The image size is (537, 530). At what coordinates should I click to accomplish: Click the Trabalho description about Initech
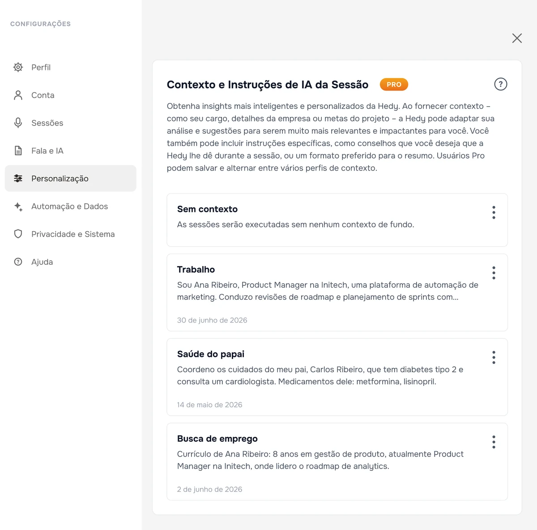coord(328,291)
